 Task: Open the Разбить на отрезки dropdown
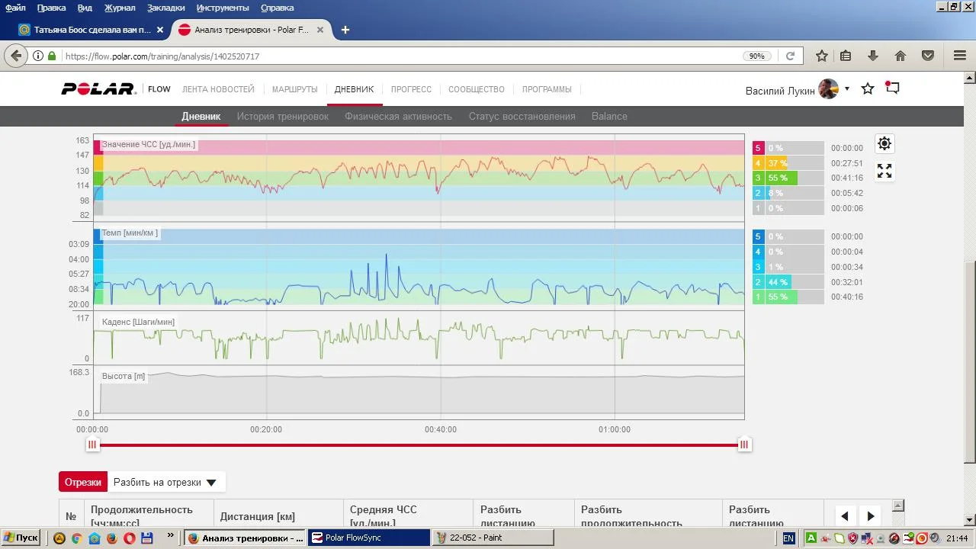pyautogui.click(x=165, y=482)
